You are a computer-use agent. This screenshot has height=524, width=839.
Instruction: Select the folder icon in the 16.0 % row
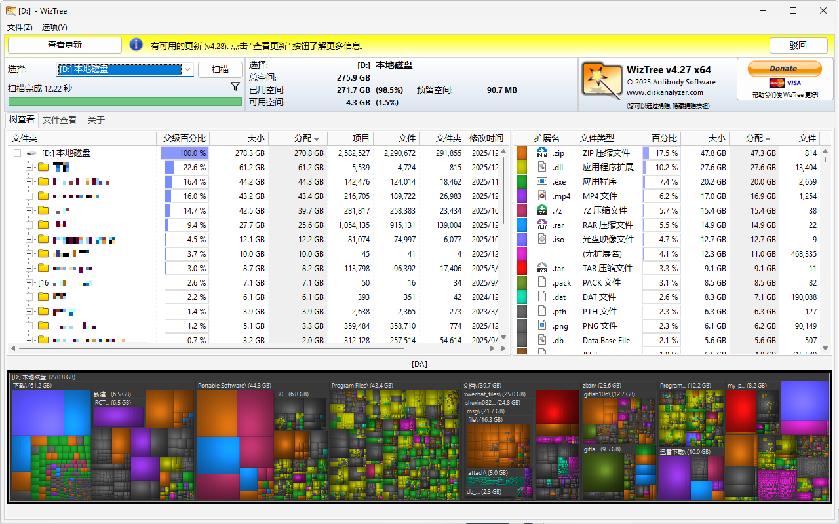click(x=43, y=196)
